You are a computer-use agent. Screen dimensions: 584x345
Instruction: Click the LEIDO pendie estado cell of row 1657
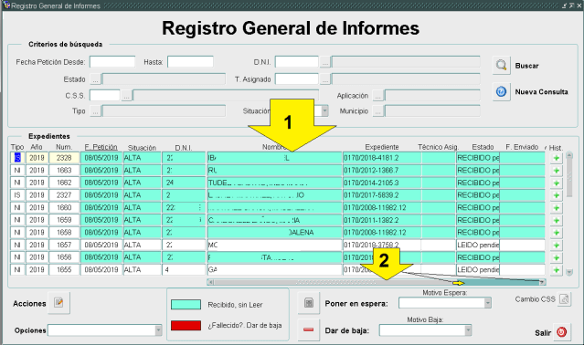[x=478, y=246]
